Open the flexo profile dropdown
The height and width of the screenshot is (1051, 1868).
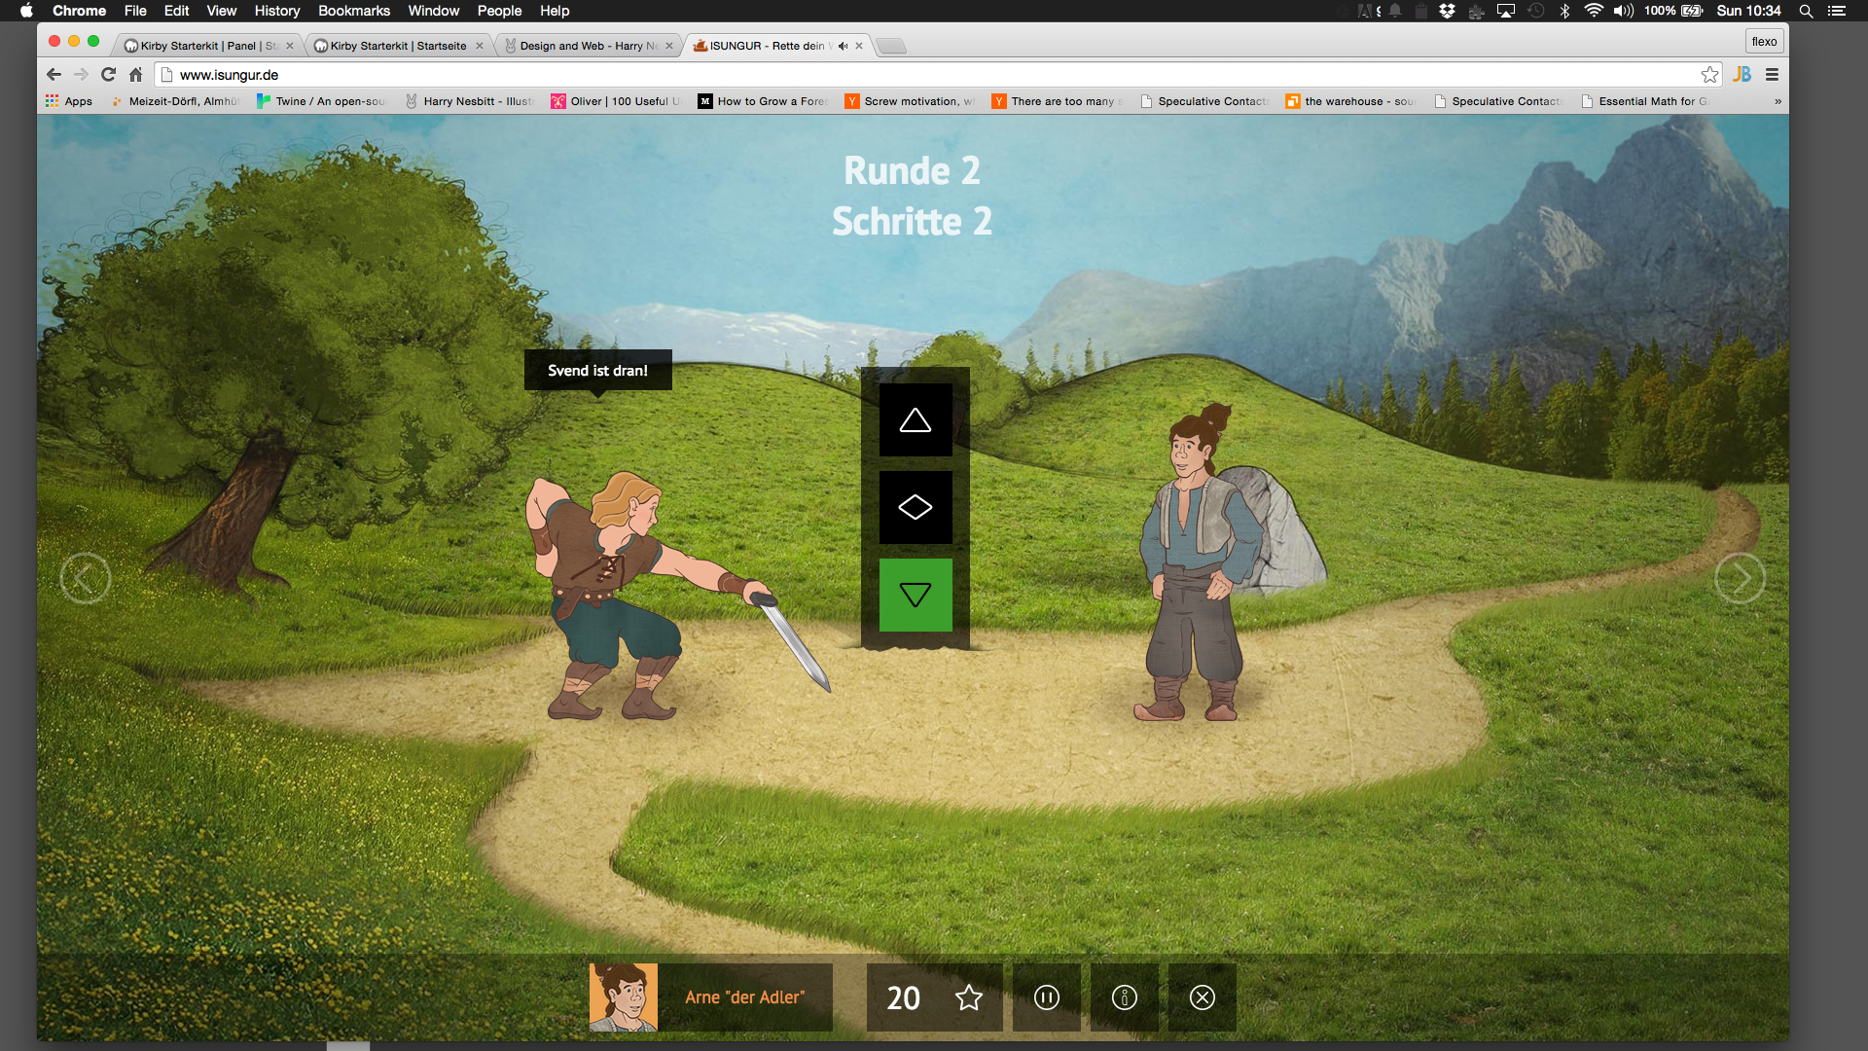tap(1764, 41)
